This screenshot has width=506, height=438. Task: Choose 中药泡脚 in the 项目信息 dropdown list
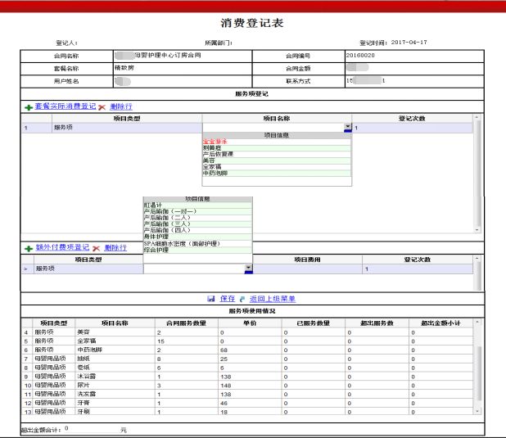[x=276, y=174]
